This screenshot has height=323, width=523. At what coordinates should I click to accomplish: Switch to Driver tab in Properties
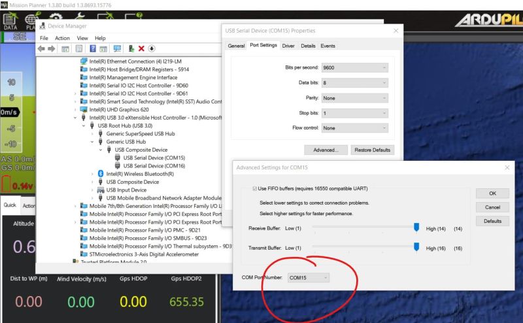click(288, 46)
